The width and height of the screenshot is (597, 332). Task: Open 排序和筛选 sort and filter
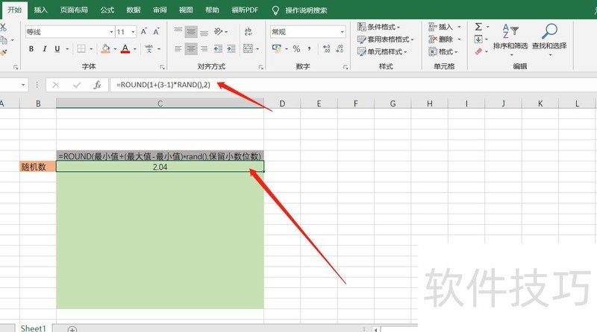(510, 39)
